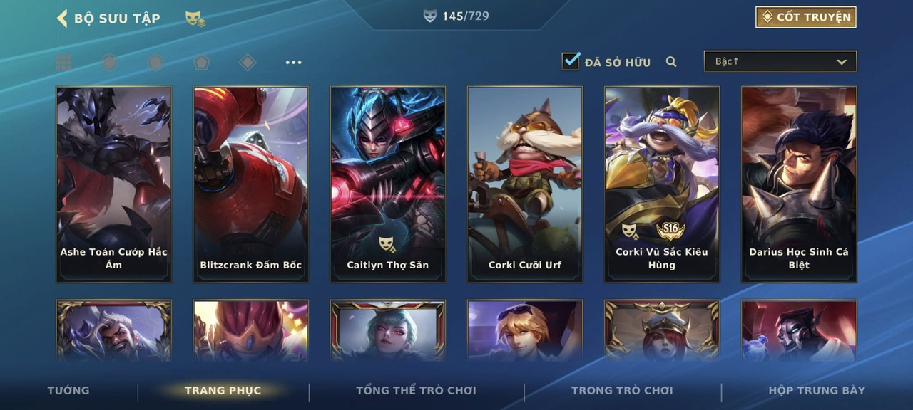913x410 pixels.
Task: Click the search magnifier icon
Action: 671,62
